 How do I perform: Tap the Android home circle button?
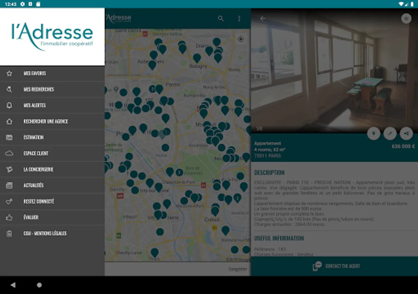[39, 285]
